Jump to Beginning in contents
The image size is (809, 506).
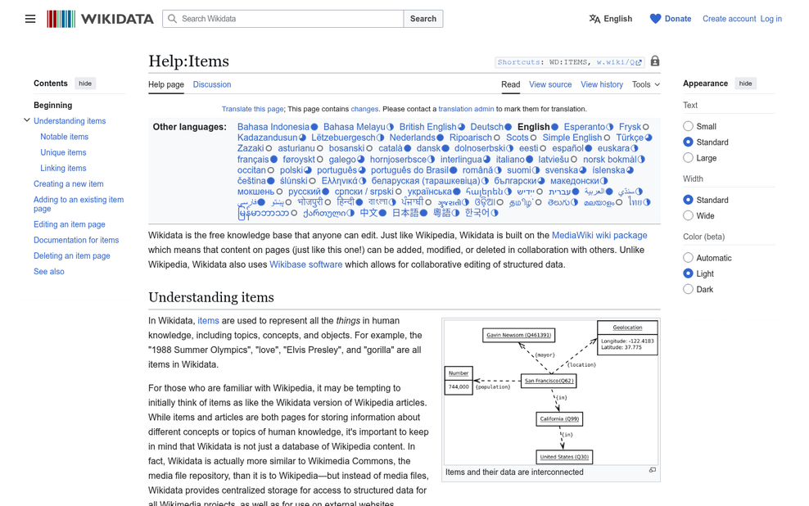52,106
